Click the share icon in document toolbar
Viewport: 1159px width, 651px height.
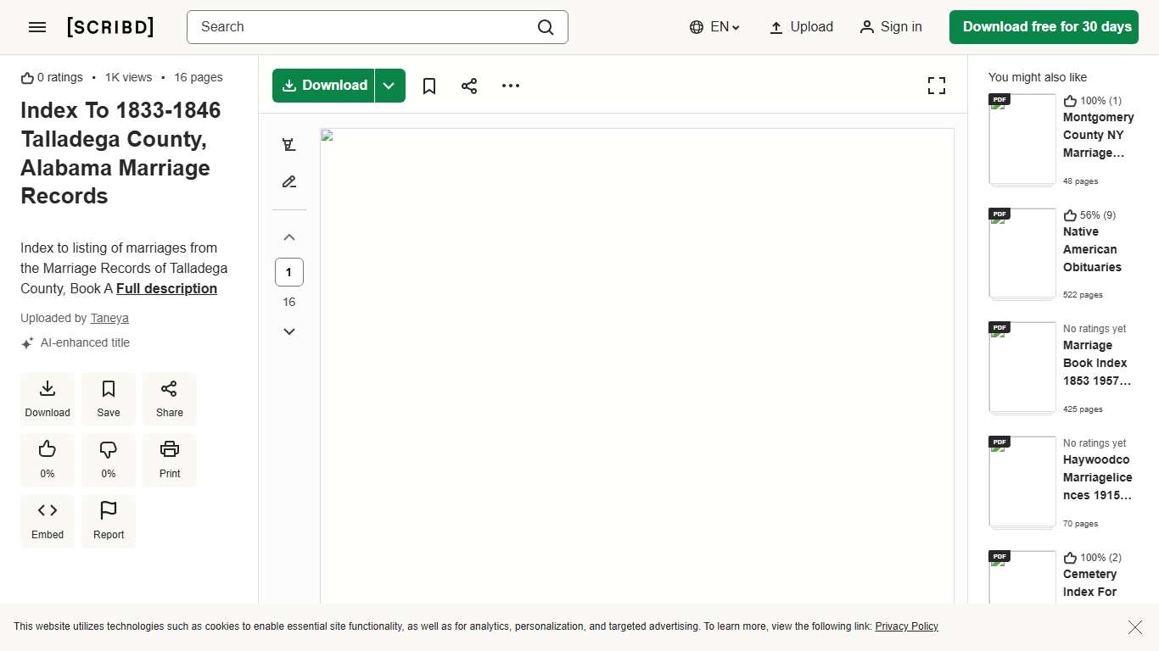click(469, 86)
